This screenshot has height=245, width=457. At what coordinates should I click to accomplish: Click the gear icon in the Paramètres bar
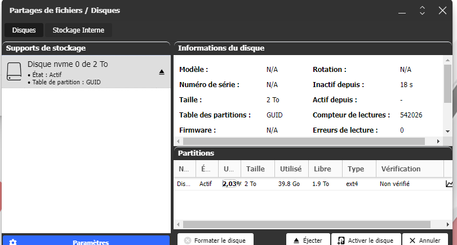13,242
